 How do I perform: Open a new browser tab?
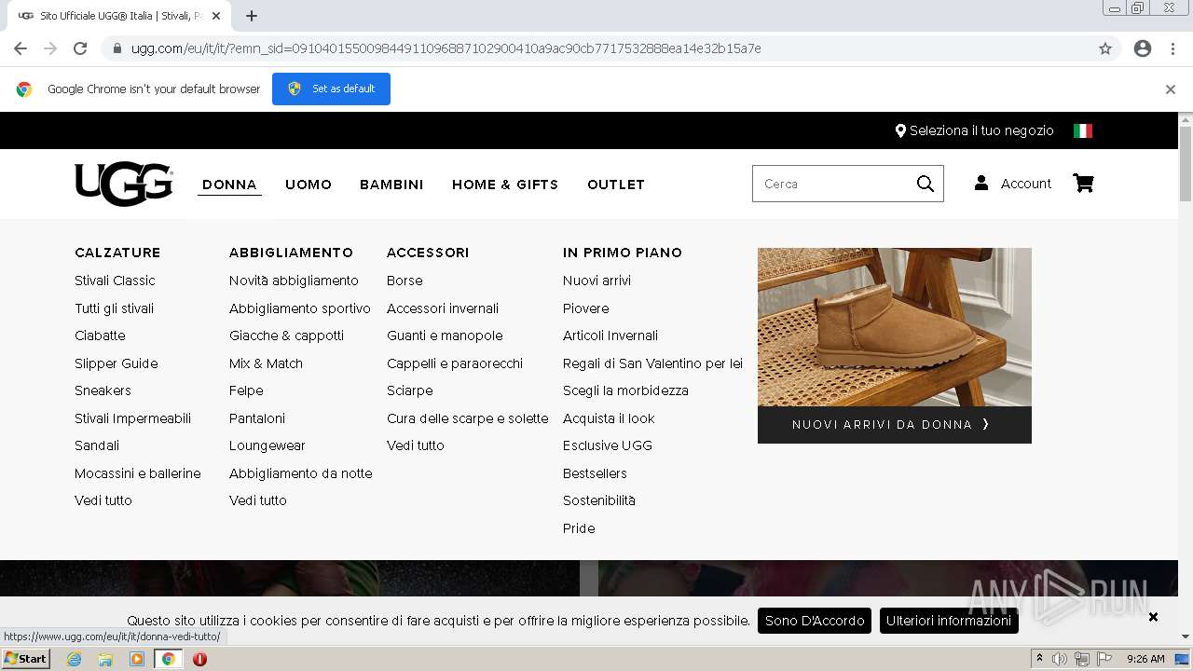click(252, 16)
